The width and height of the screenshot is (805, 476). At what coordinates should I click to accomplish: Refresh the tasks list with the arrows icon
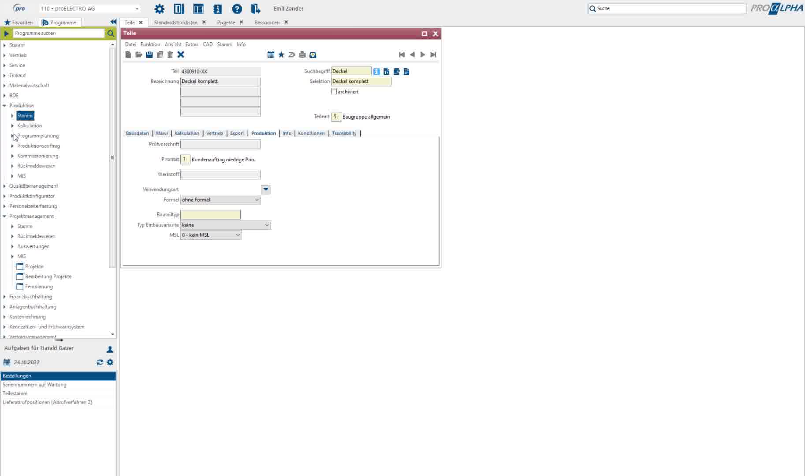[100, 362]
